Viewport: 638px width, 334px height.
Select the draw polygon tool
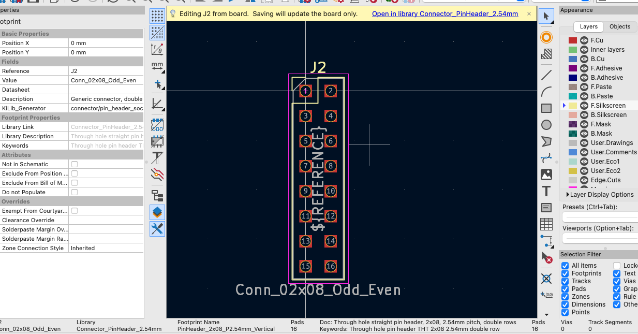click(x=546, y=141)
